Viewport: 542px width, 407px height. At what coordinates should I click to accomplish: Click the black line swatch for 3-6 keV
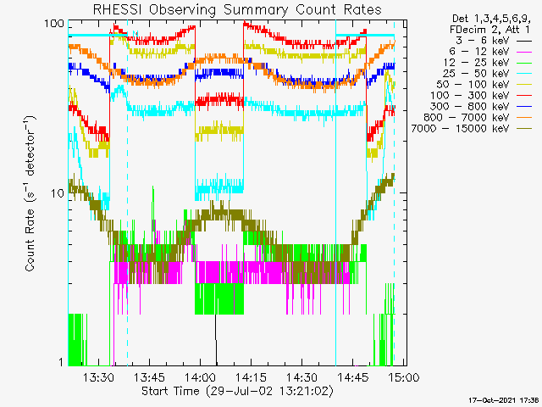click(524, 41)
